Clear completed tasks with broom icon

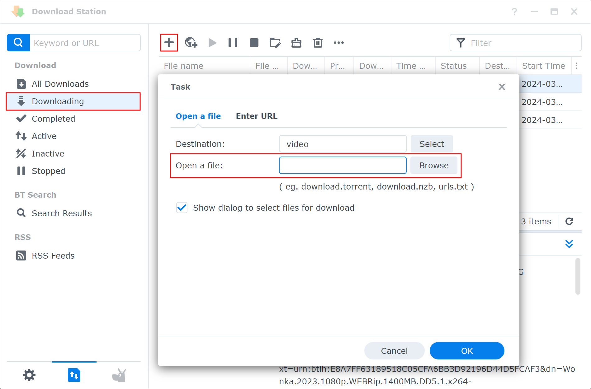(296, 43)
